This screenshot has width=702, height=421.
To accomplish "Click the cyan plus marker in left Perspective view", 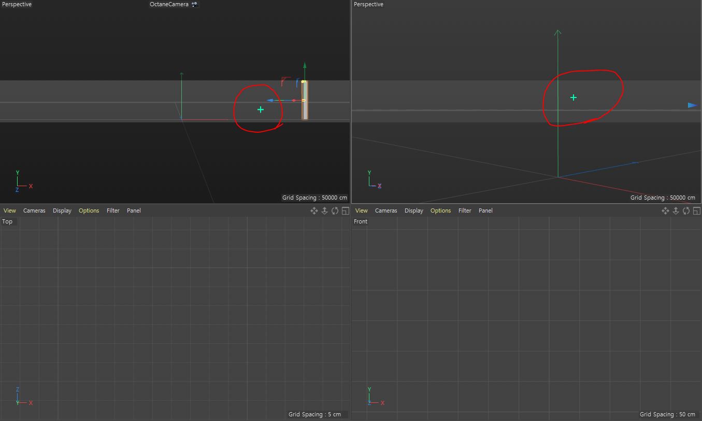I will click(x=261, y=109).
